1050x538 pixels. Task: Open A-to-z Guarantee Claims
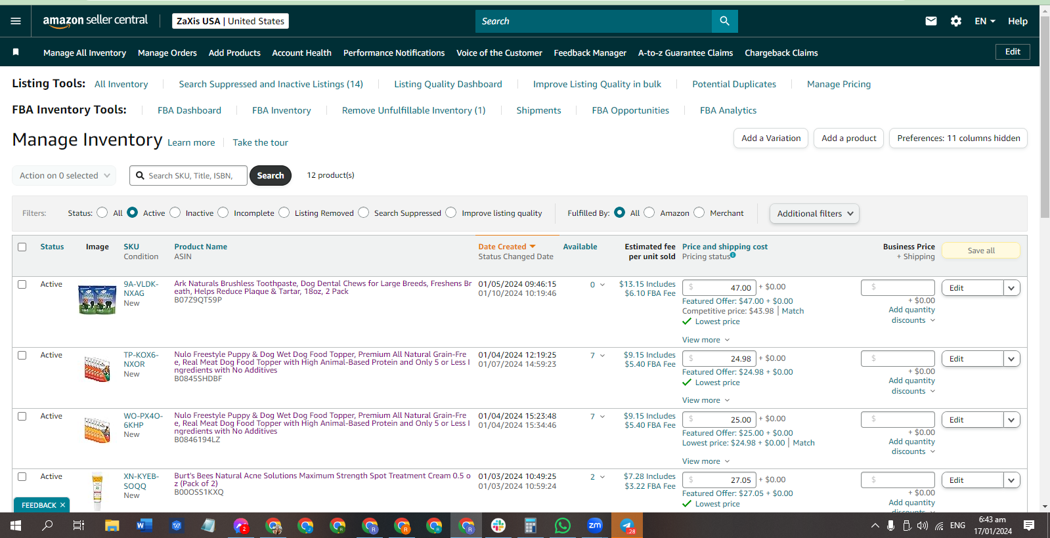pos(686,52)
